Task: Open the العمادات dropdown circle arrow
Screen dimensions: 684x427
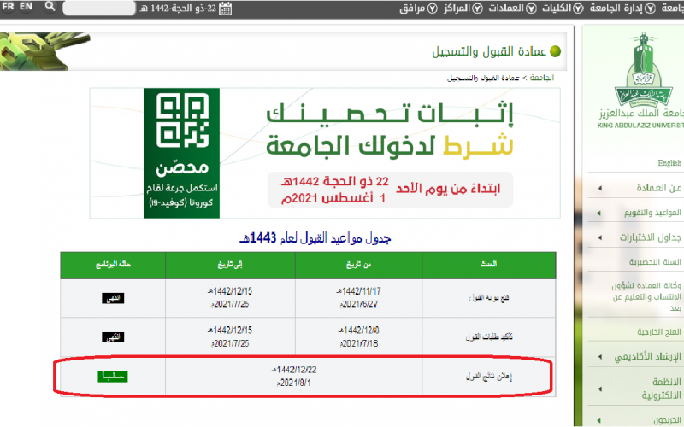Action: click(531, 9)
